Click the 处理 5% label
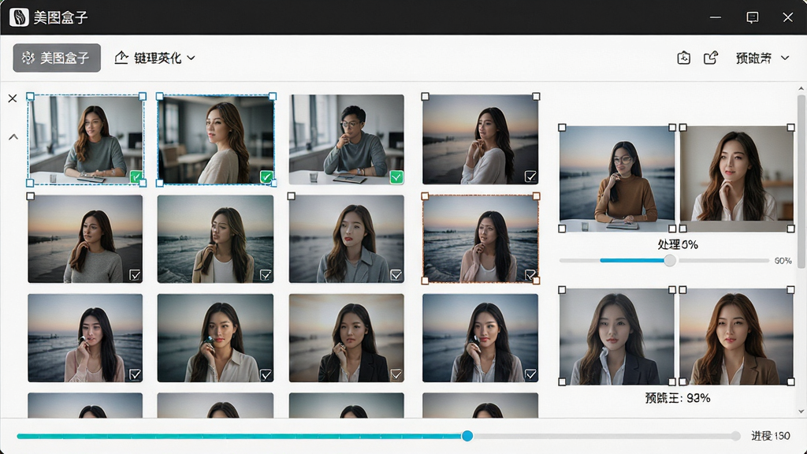Image resolution: width=807 pixels, height=454 pixels. click(x=678, y=244)
